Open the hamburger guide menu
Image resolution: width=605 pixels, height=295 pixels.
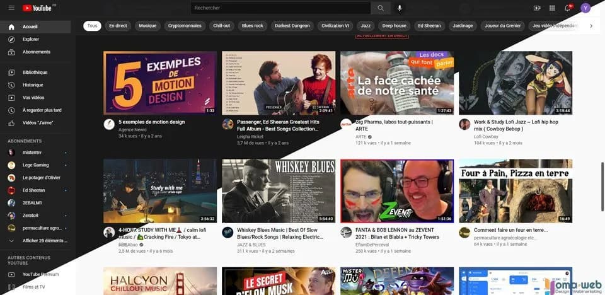[x=11, y=8]
